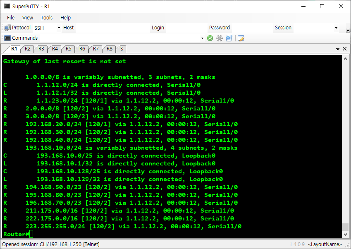Screen dimensions: 351x249
Task: Click the 195.168.80.0/23 route entry
Action: click(x=120, y=195)
